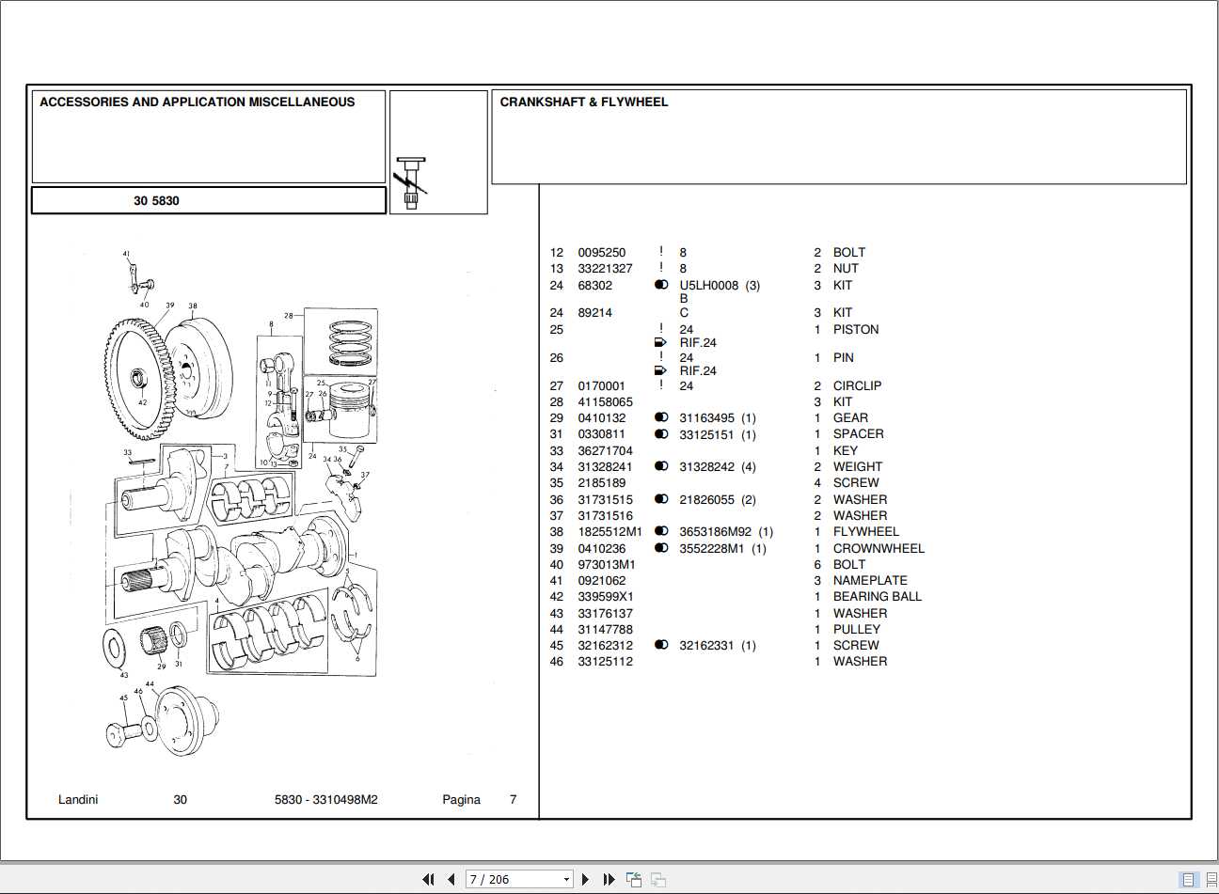Click the FLYWHEEL description
The width and height of the screenshot is (1219, 894).
click(x=865, y=531)
